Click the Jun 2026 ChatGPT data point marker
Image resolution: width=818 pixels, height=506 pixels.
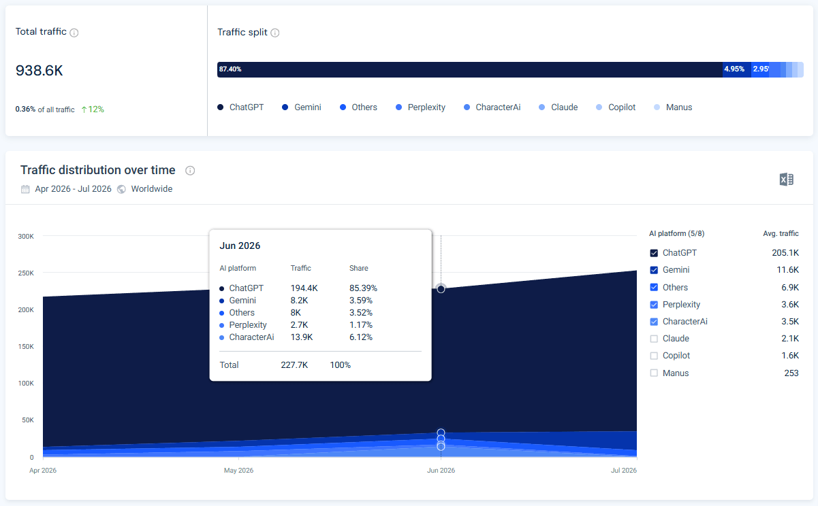(x=441, y=289)
